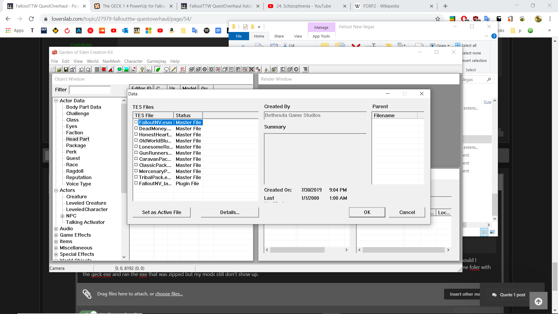Viewport: 558px width, 314px height.
Task: Click the right horizontal scrollbar under Render Window
Action: pyautogui.click(x=404, y=250)
